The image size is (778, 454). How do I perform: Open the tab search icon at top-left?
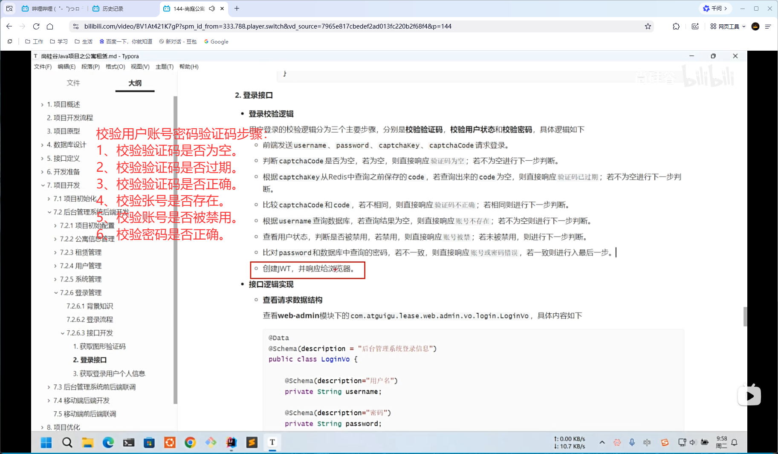pos(9,9)
